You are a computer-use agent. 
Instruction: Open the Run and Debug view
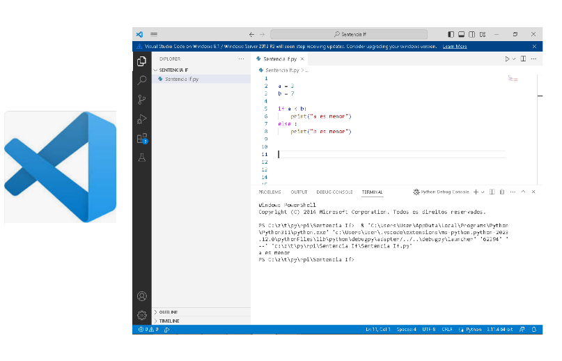(141, 118)
